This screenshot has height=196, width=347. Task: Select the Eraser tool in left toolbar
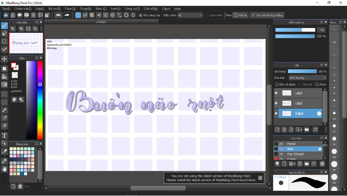click(4, 33)
